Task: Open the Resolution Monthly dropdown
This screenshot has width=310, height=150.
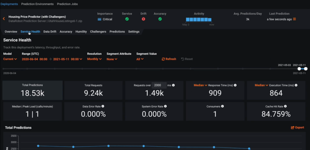Action: coord(94,59)
